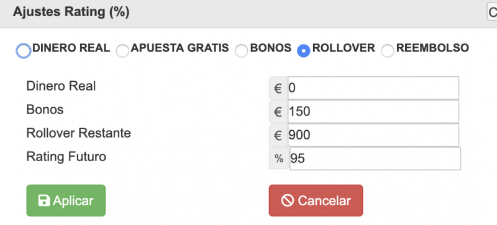
Task: Click the floppy disk icon in Aplicar
Action: (x=43, y=201)
